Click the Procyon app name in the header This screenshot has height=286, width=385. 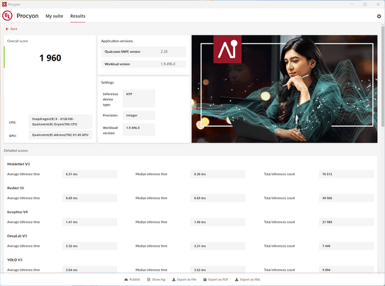(28, 16)
